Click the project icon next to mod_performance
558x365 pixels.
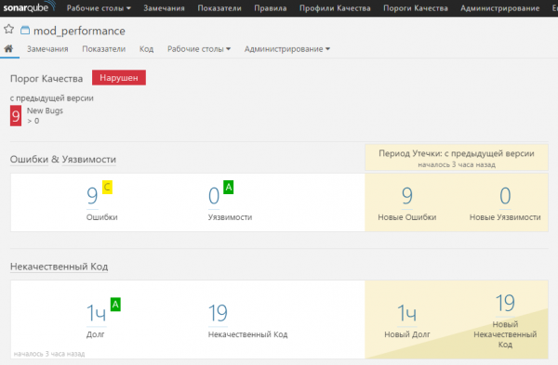[x=25, y=31]
